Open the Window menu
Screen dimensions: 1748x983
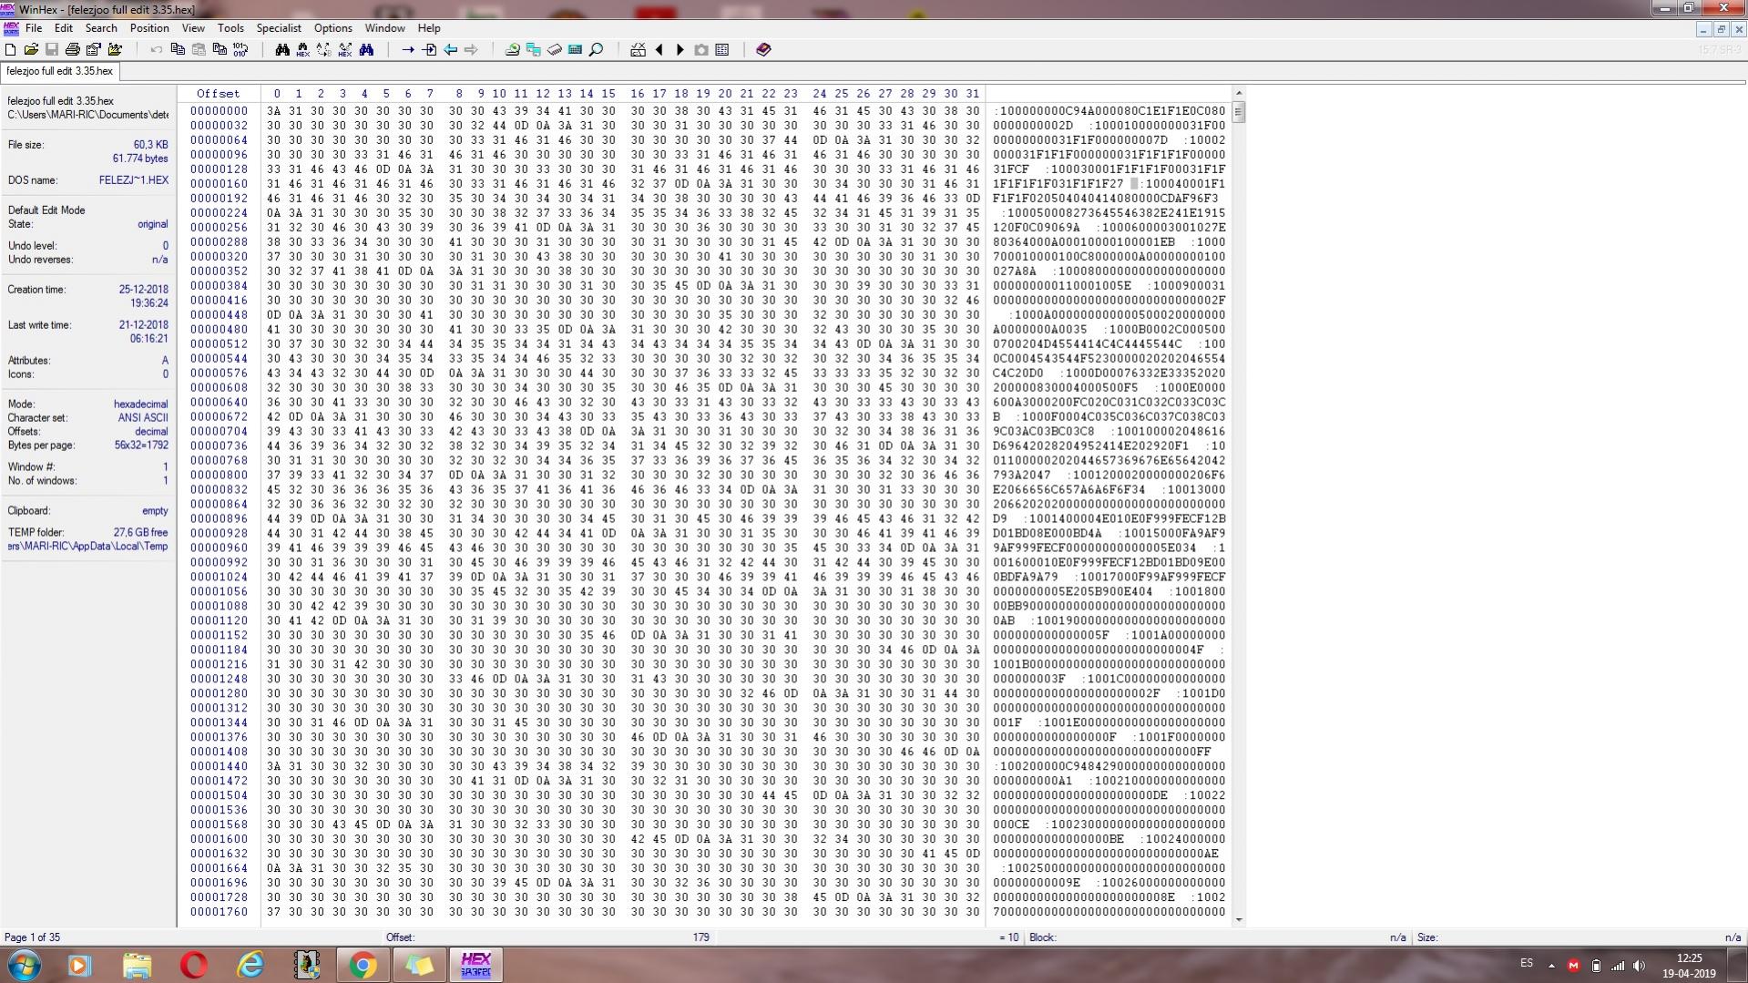coord(384,28)
